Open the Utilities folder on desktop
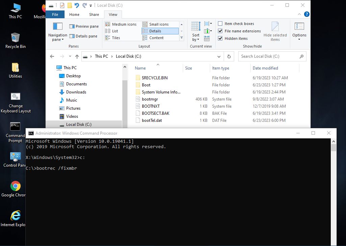Viewport: 346px width, 246px height. coord(15,70)
